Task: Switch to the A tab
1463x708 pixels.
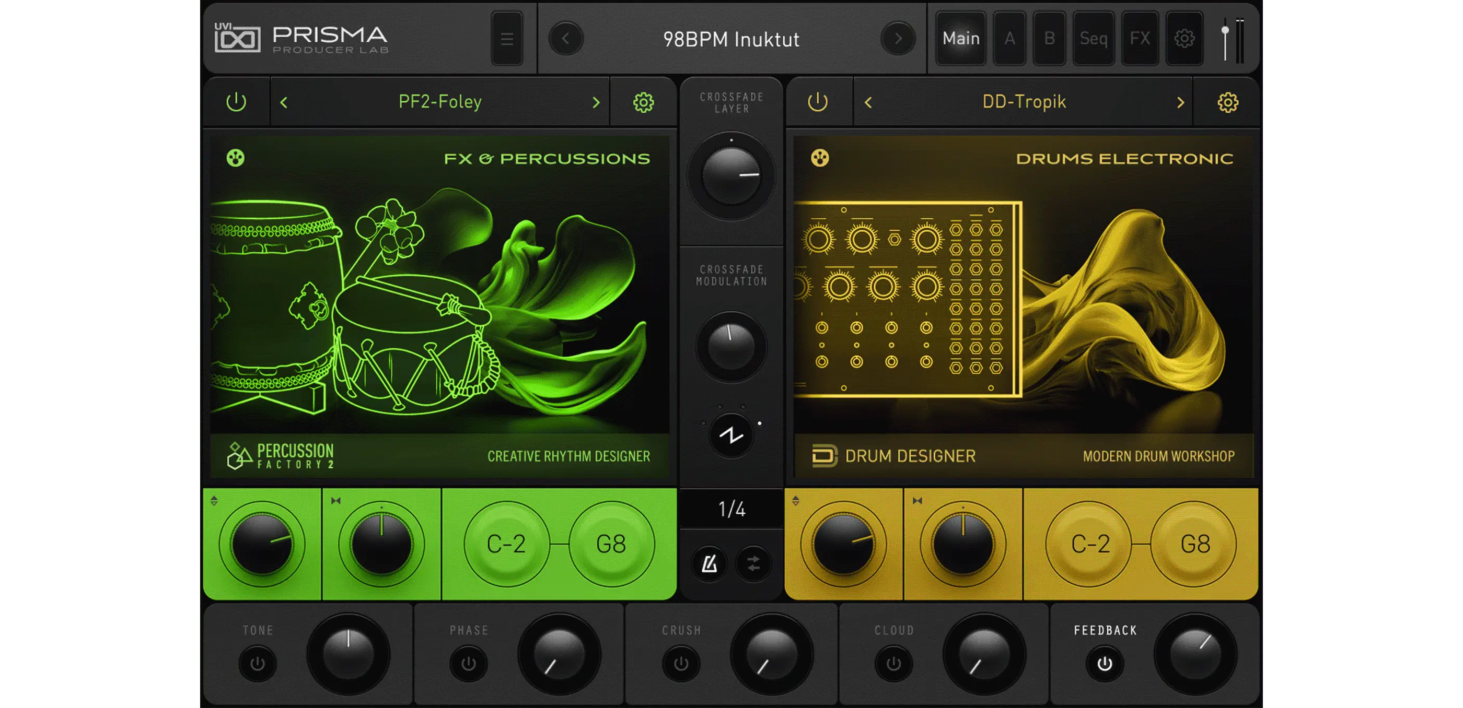Action: click(1009, 39)
